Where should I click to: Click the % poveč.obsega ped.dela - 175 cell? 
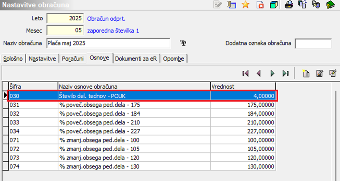point(134,105)
